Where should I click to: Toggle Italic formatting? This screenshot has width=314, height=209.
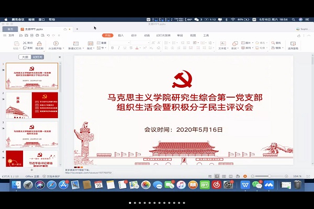pos(119,48)
